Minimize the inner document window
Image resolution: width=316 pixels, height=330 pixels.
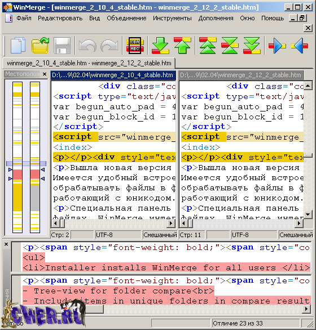(293, 18)
